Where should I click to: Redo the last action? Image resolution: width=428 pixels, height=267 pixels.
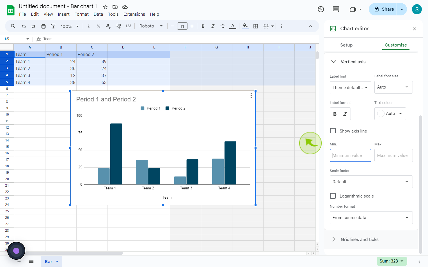33,26
